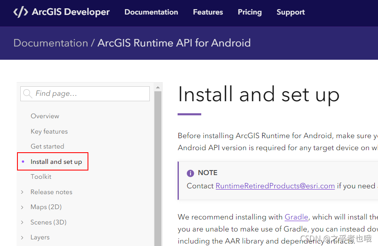Expand the Scenes (3D) chevron

click(22, 222)
